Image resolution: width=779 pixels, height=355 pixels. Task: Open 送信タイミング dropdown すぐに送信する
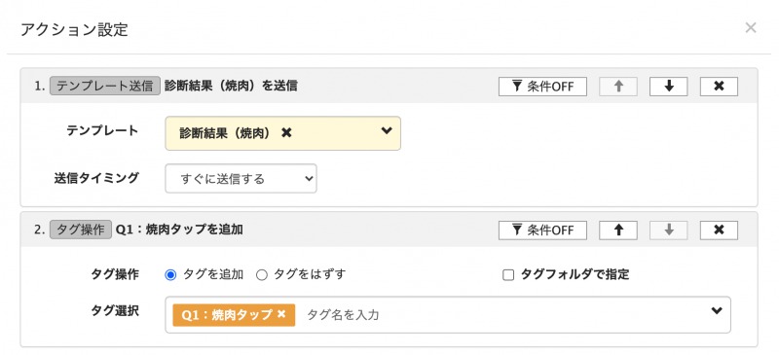click(241, 179)
